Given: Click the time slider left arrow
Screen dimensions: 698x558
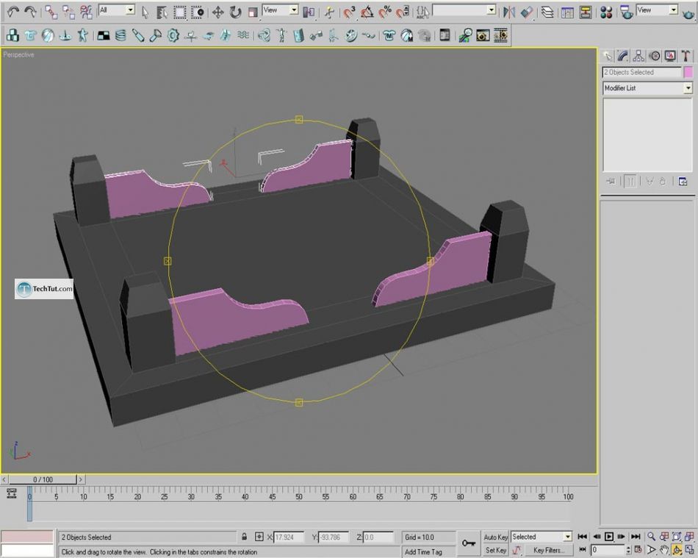Looking at the screenshot, I should pos(4,479).
